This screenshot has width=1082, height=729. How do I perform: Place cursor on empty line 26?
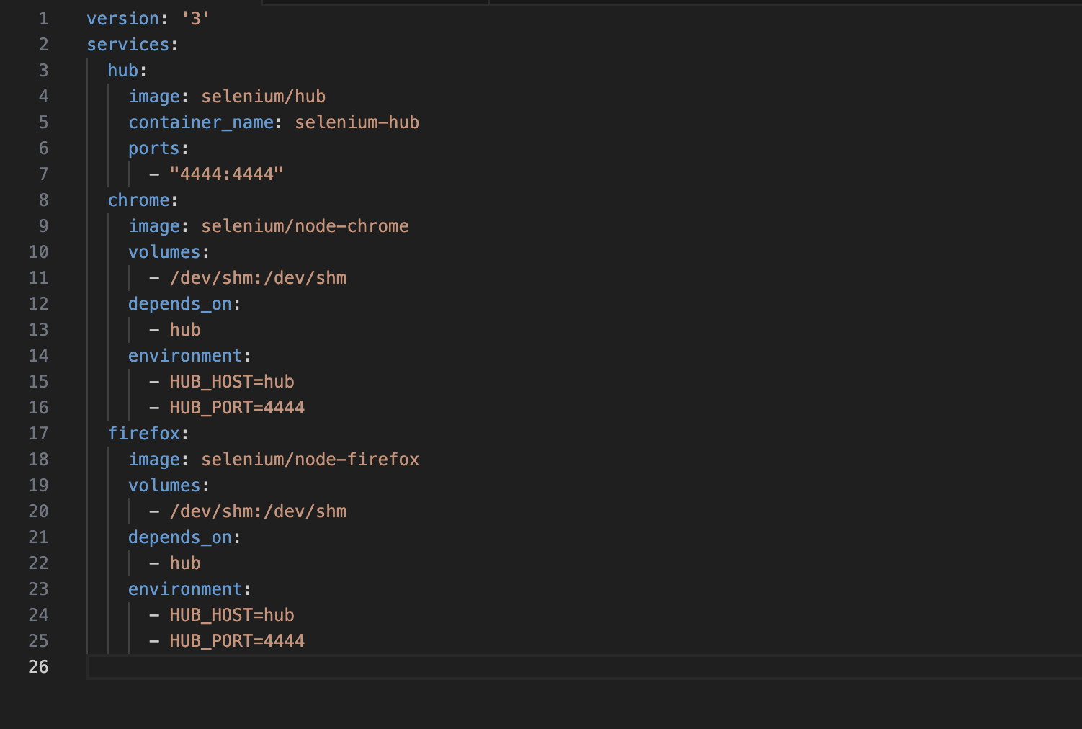pos(584,667)
